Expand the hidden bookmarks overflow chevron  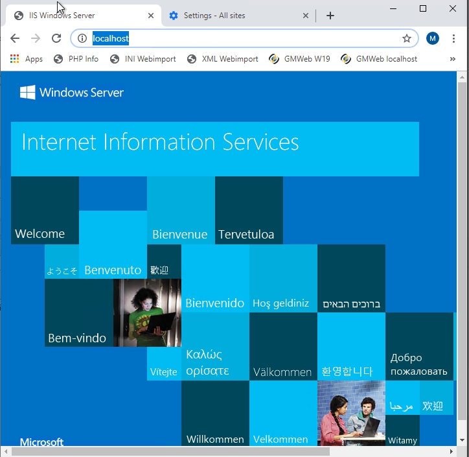point(452,59)
